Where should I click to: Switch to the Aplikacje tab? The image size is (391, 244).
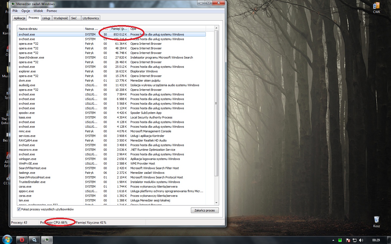coord(20,18)
